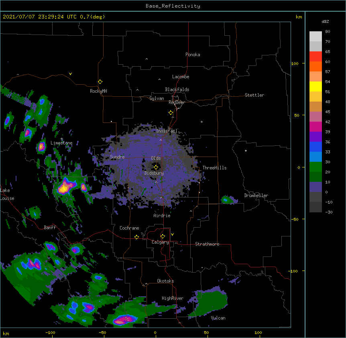The width and height of the screenshot is (346, 338).
Task: Click the 54 value on the dBZ legend
Action: coord(328,81)
